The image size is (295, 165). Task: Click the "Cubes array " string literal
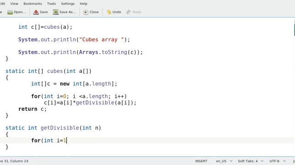tap(101, 40)
